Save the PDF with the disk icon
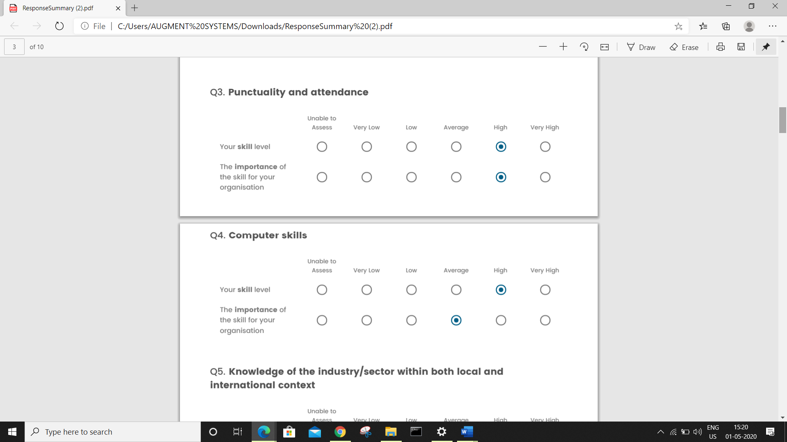787x442 pixels. pyautogui.click(x=741, y=47)
